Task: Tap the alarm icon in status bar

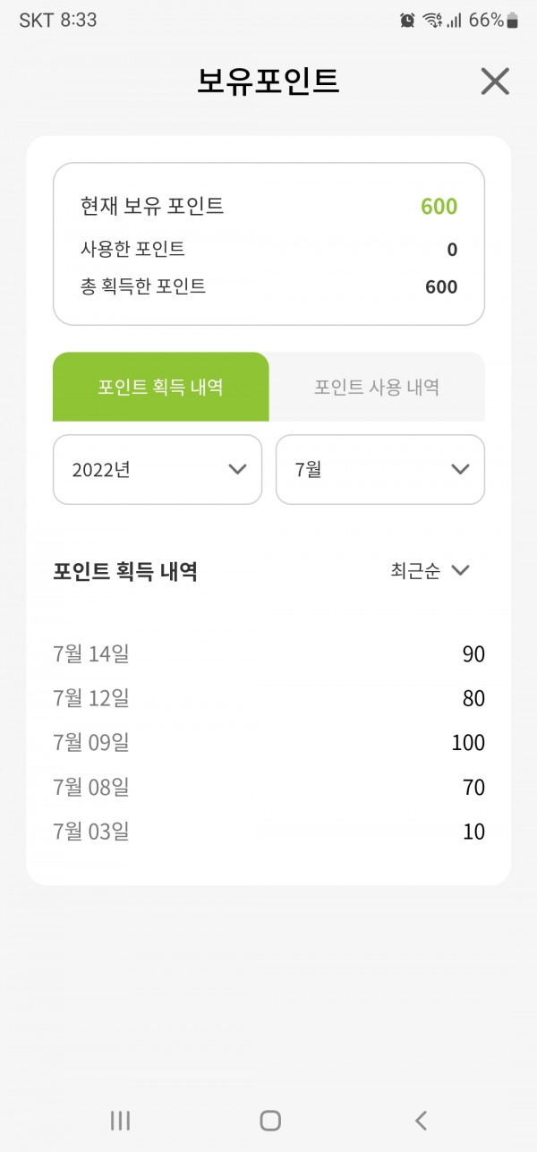Action: point(407,20)
